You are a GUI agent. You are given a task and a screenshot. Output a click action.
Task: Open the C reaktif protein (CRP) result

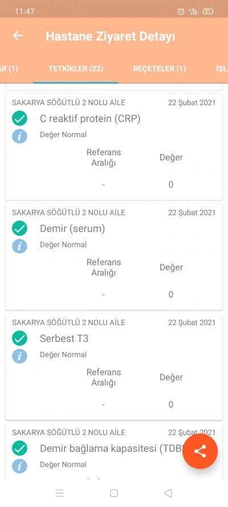point(114,147)
